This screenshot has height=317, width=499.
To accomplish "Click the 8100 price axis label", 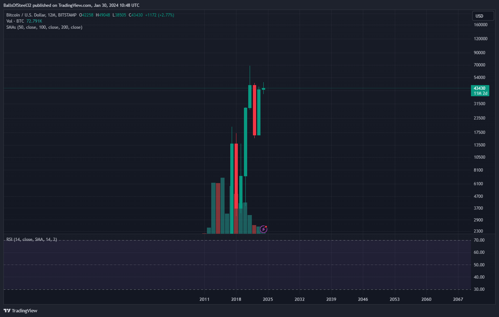I will [479, 170].
